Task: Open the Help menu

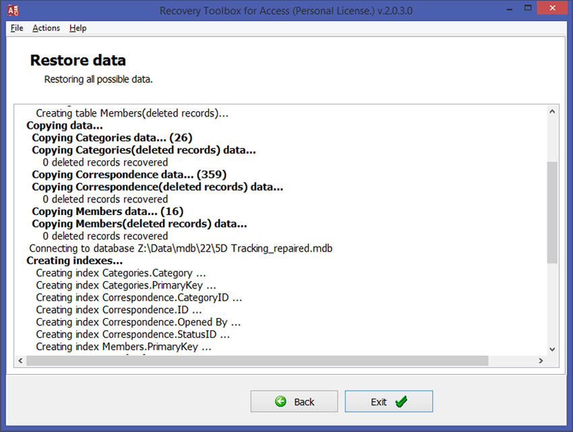Action: (x=78, y=28)
